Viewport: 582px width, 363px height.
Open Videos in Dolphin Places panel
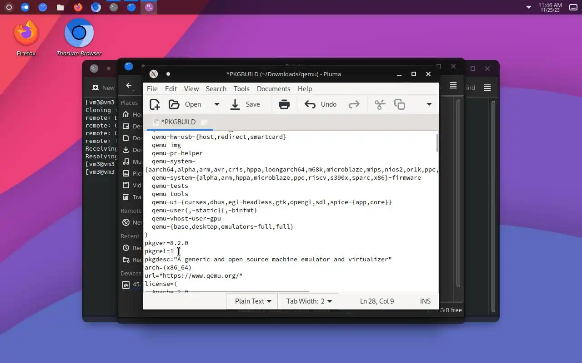(131, 185)
